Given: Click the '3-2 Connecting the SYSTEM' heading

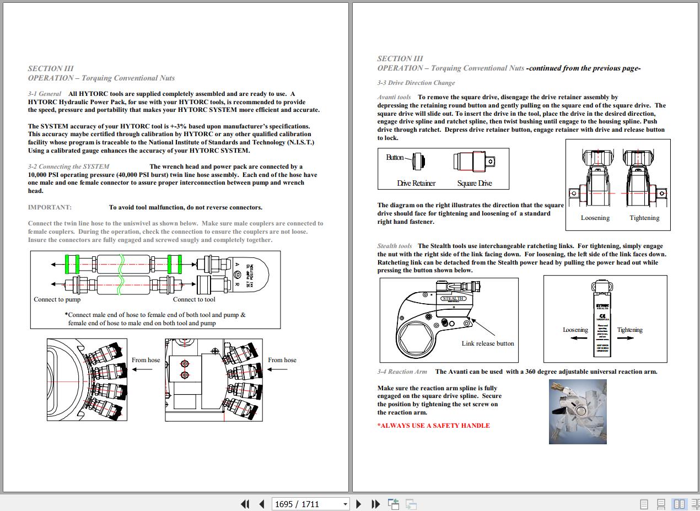Looking at the screenshot, I should 68,166.
